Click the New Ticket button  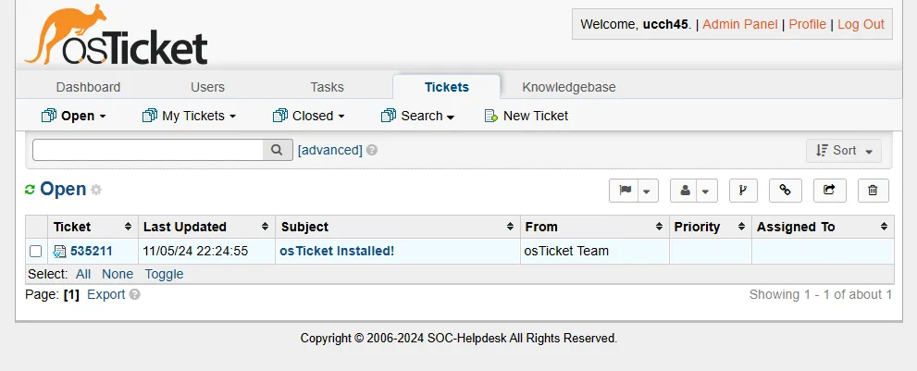coord(527,116)
